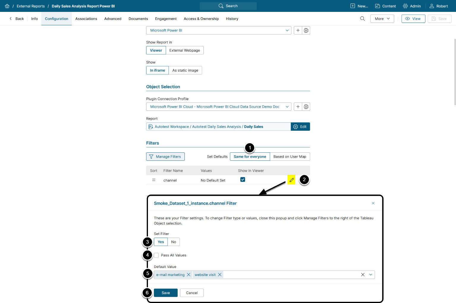456x303 pixels.
Task: Click the "No Default Set" value cell
Action: tap(213, 180)
